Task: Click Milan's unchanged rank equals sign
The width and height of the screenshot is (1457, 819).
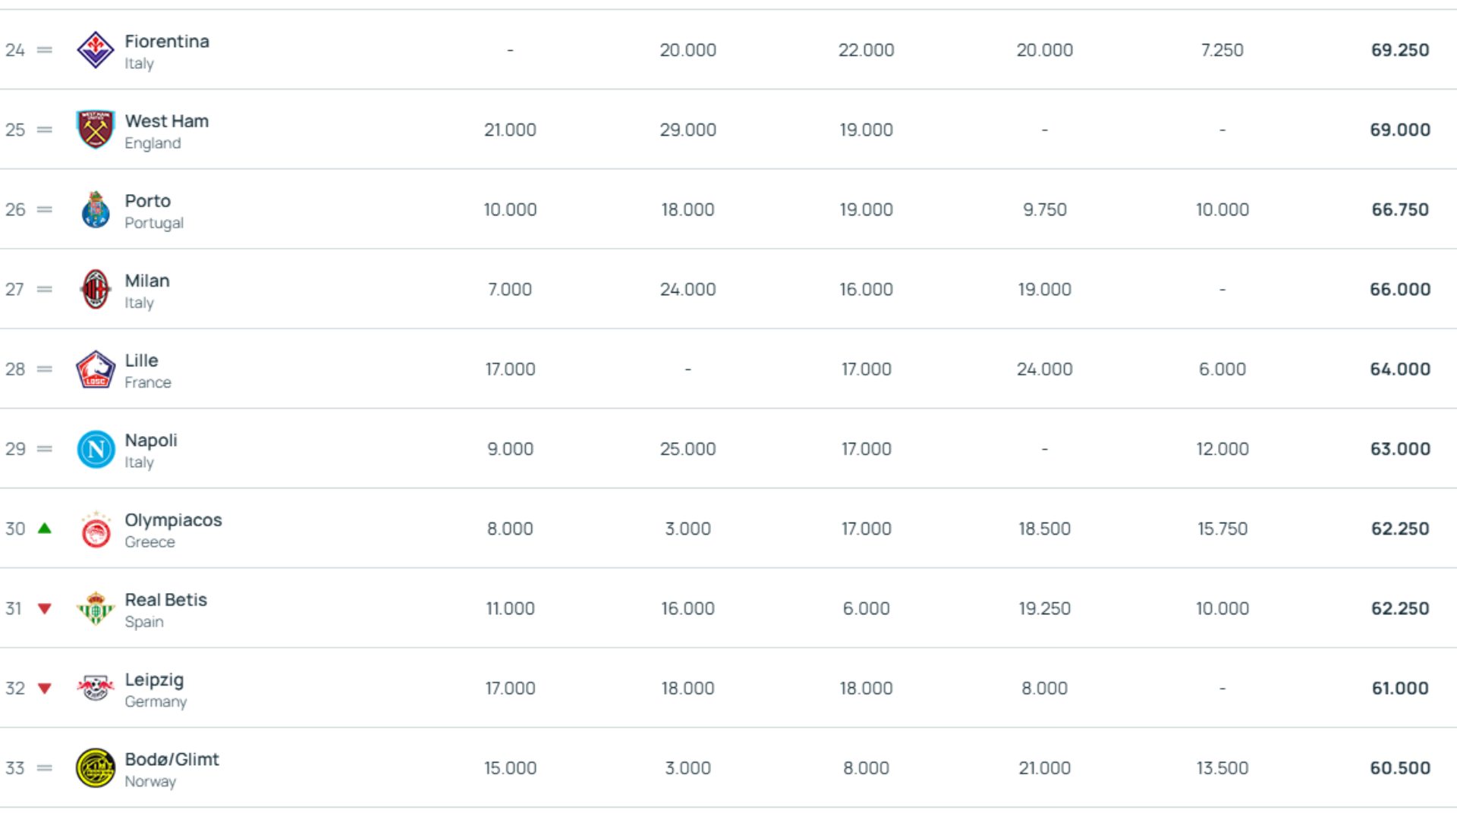Action: coord(45,290)
